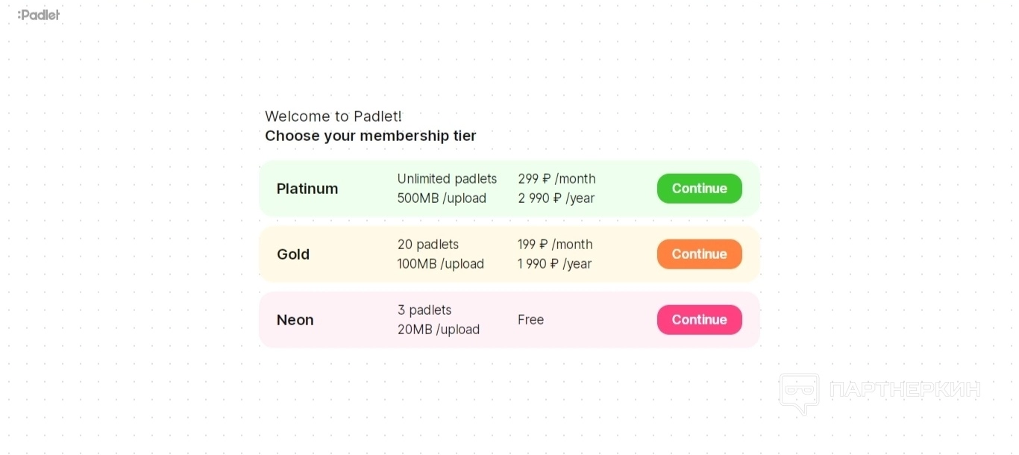Image resolution: width=1019 pixels, height=455 pixels.
Task: Click the Partnerkin watermark robot icon
Action: pos(799,392)
